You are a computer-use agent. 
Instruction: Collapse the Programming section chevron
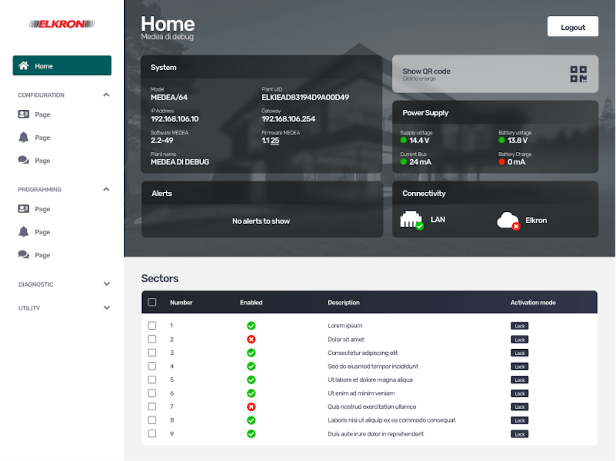click(x=106, y=189)
